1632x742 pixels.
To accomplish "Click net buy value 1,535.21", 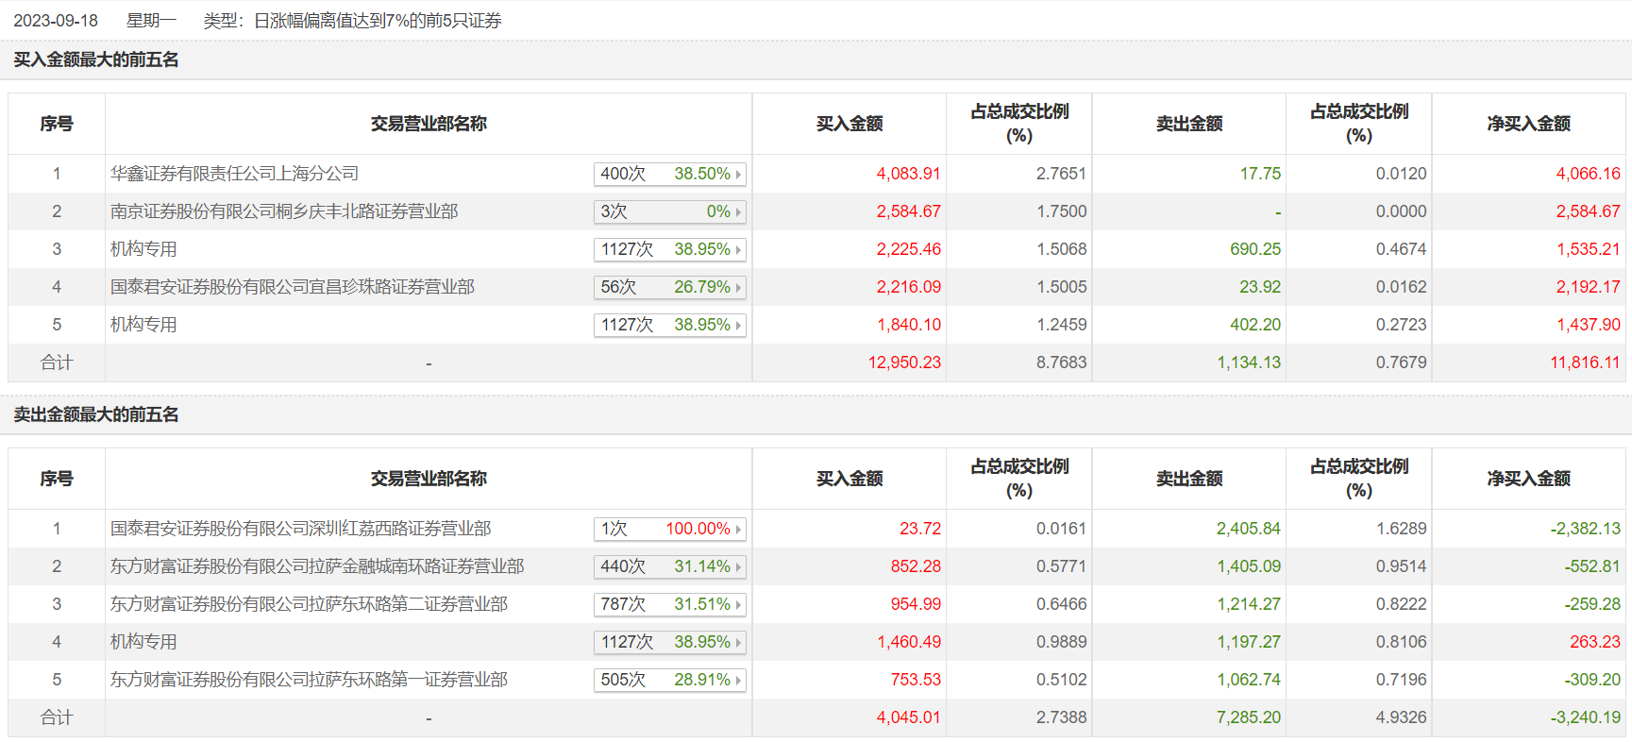I will pyautogui.click(x=1588, y=249).
